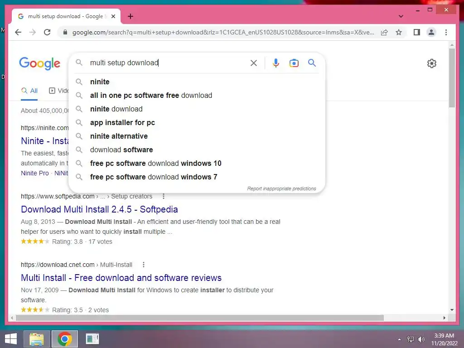
Task: Open options for the cnet result
Action: tap(144, 265)
